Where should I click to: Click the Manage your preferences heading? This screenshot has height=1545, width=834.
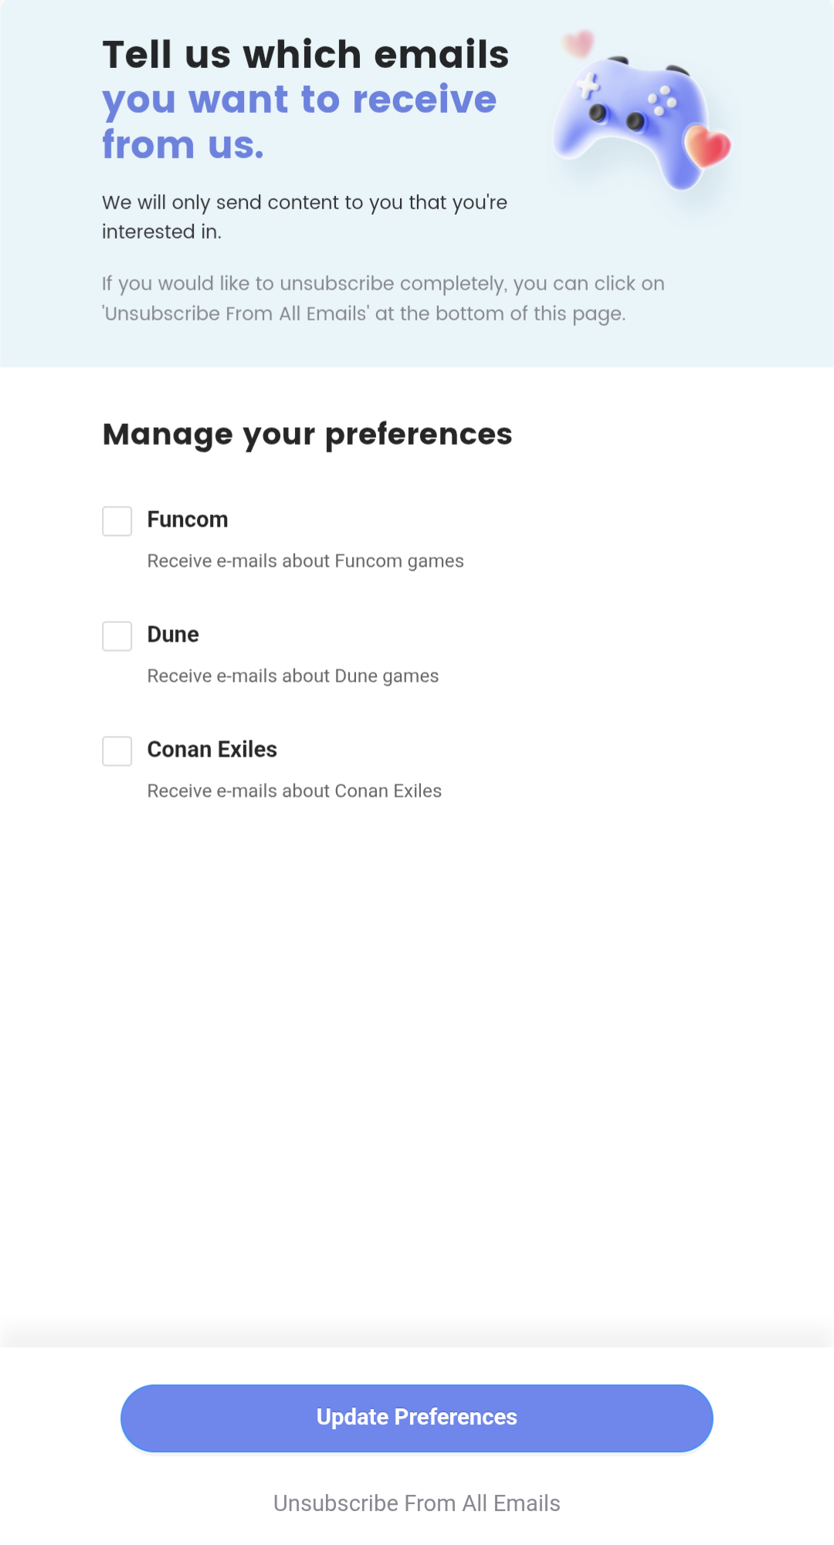click(x=307, y=434)
